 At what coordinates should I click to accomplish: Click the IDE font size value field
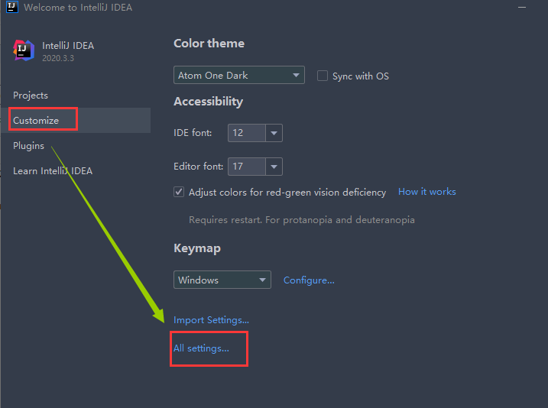click(247, 133)
